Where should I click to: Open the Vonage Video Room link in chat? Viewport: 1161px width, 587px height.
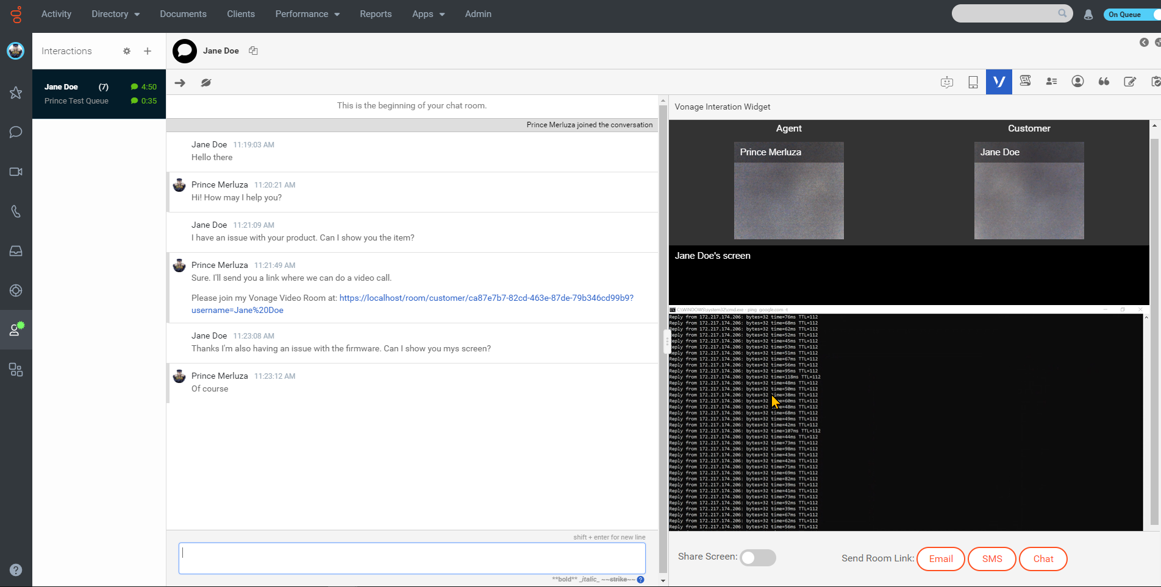(x=486, y=298)
